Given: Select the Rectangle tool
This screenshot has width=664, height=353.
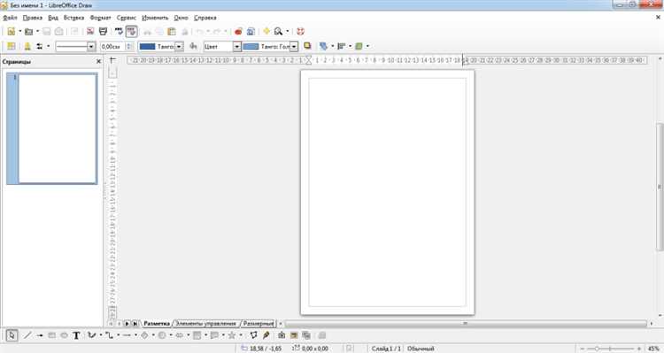Looking at the screenshot, I should click(x=51, y=335).
